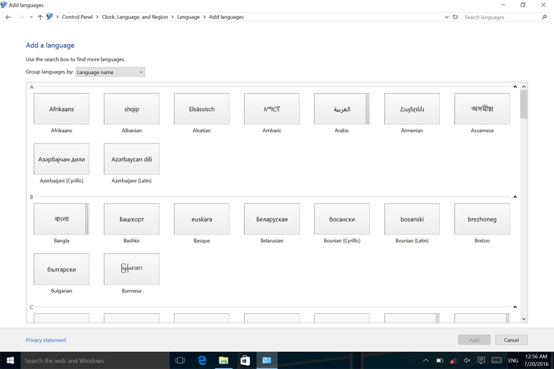554x369 pixels.
Task: Click the Cancel button
Action: 511,340
